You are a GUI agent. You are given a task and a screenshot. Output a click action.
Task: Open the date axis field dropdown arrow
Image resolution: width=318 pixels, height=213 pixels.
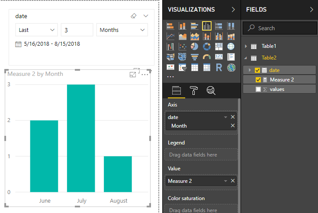click(225, 117)
